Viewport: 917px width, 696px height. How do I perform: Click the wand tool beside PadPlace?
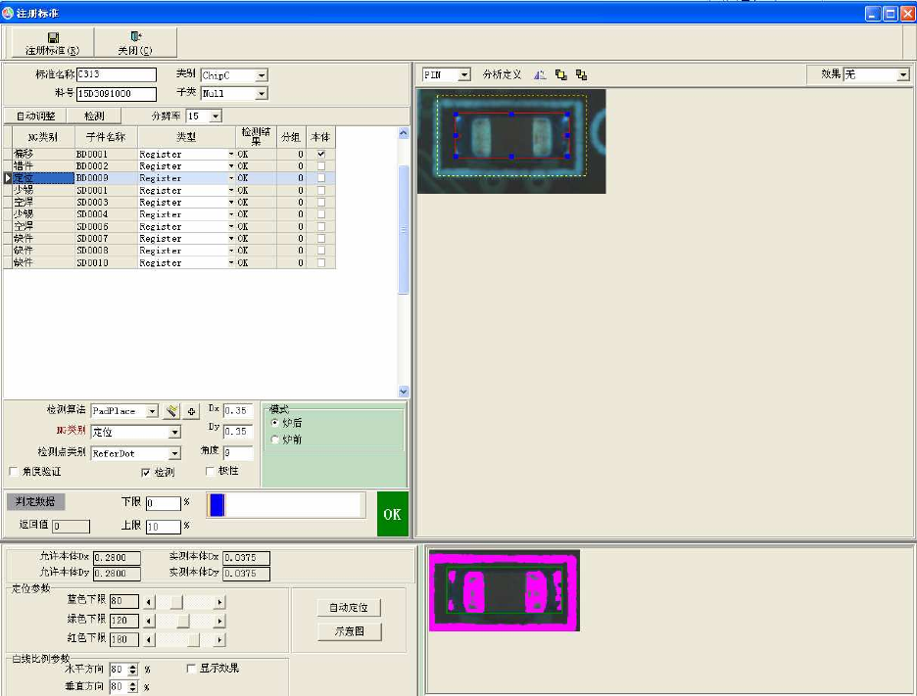click(x=171, y=411)
